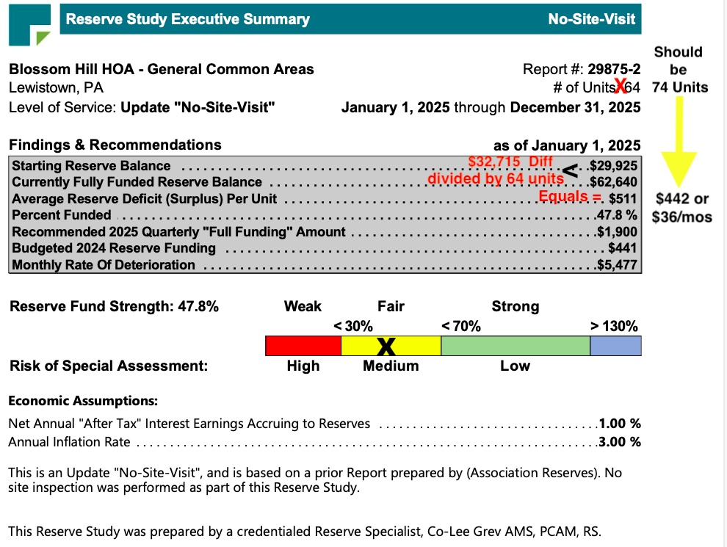
Task: Select the "Average Reserve Deficit (Surplus) Per Unit" label
Action: pos(144,199)
